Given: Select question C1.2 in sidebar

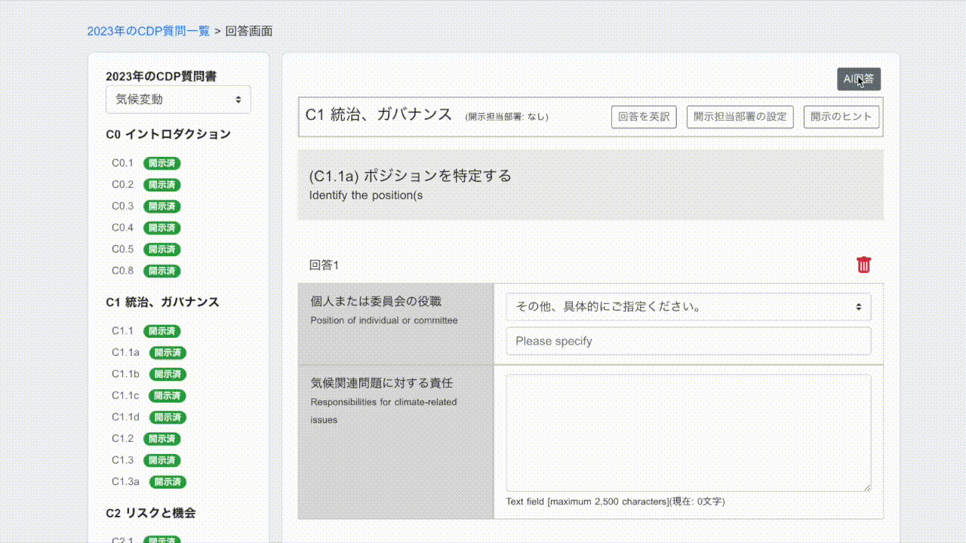Looking at the screenshot, I should click(x=122, y=439).
